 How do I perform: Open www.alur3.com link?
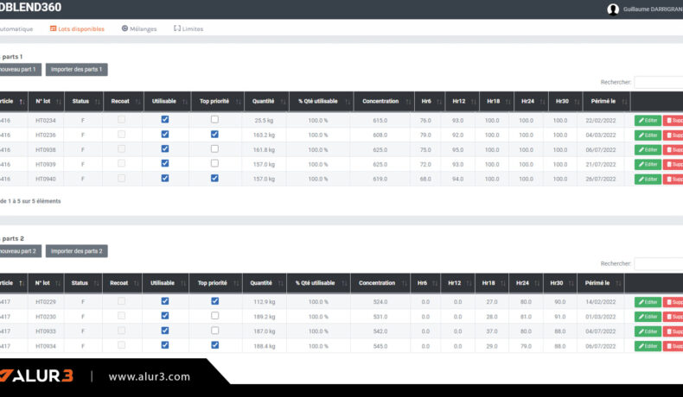[150, 376]
